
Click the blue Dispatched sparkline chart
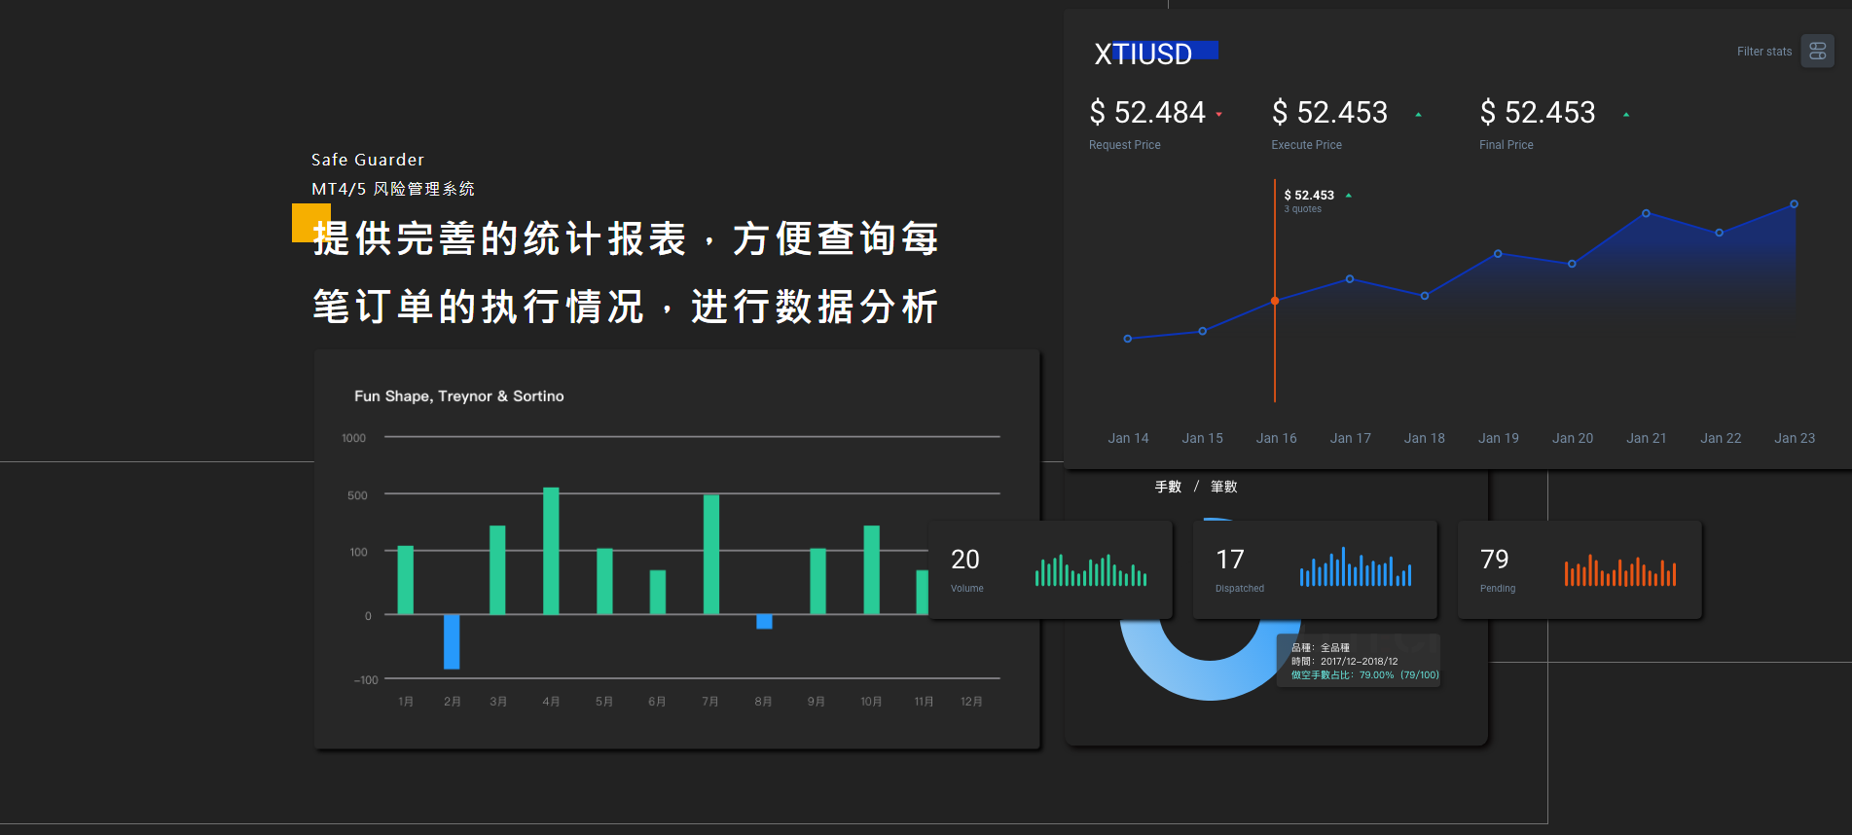coord(1356,566)
